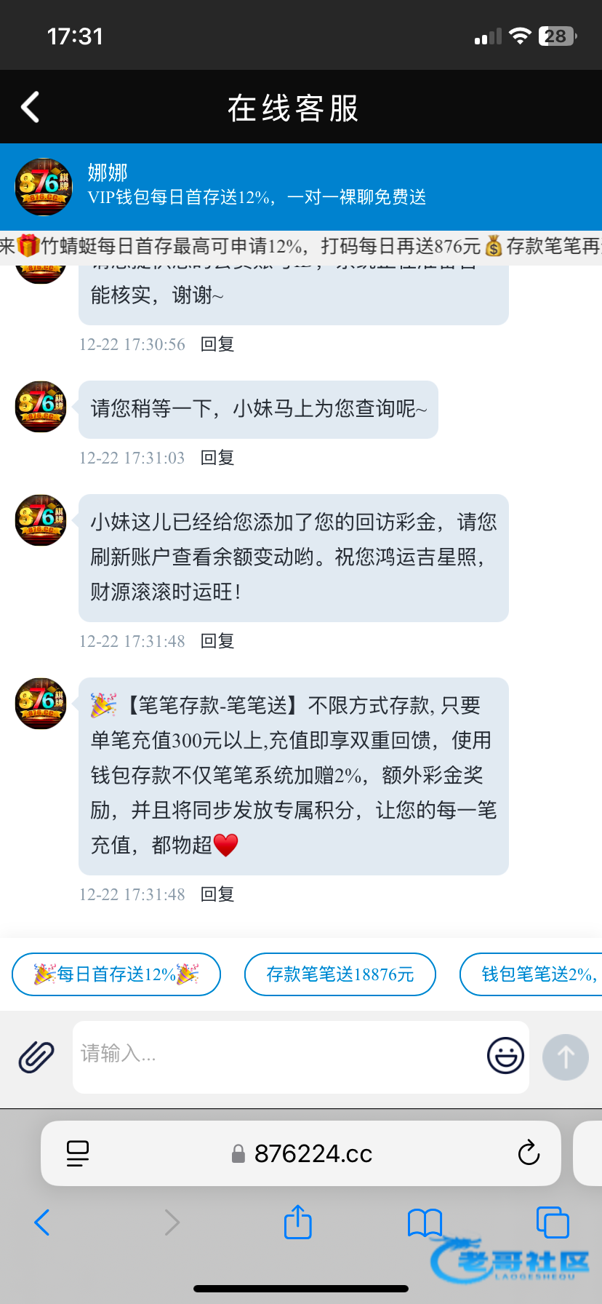Image resolution: width=602 pixels, height=1304 pixels.
Task: Tap the send arrow button
Action: tap(566, 1057)
